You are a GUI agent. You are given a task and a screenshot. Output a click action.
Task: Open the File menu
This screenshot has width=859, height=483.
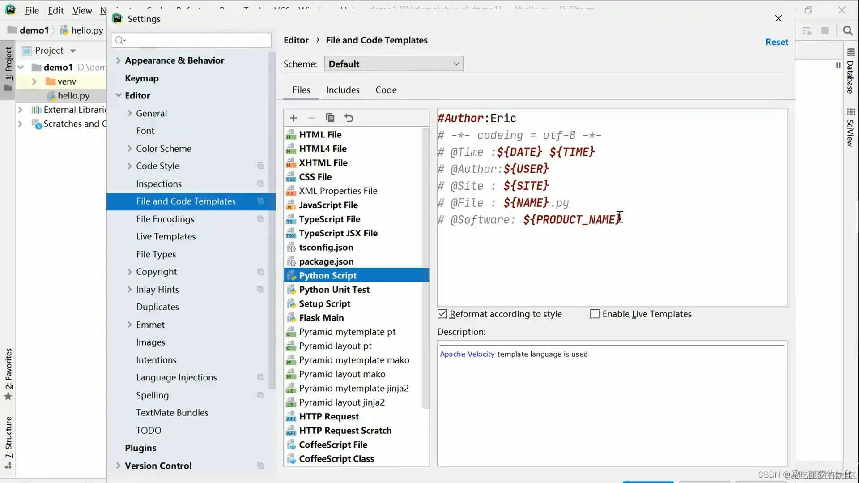pyautogui.click(x=31, y=10)
